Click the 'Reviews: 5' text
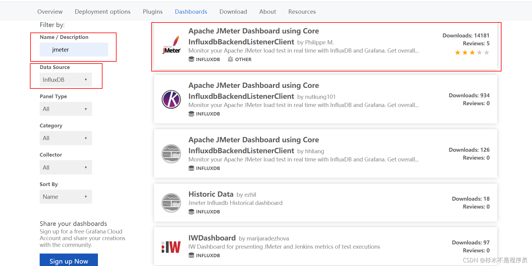This screenshot has height=266, width=532. point(476,43)
